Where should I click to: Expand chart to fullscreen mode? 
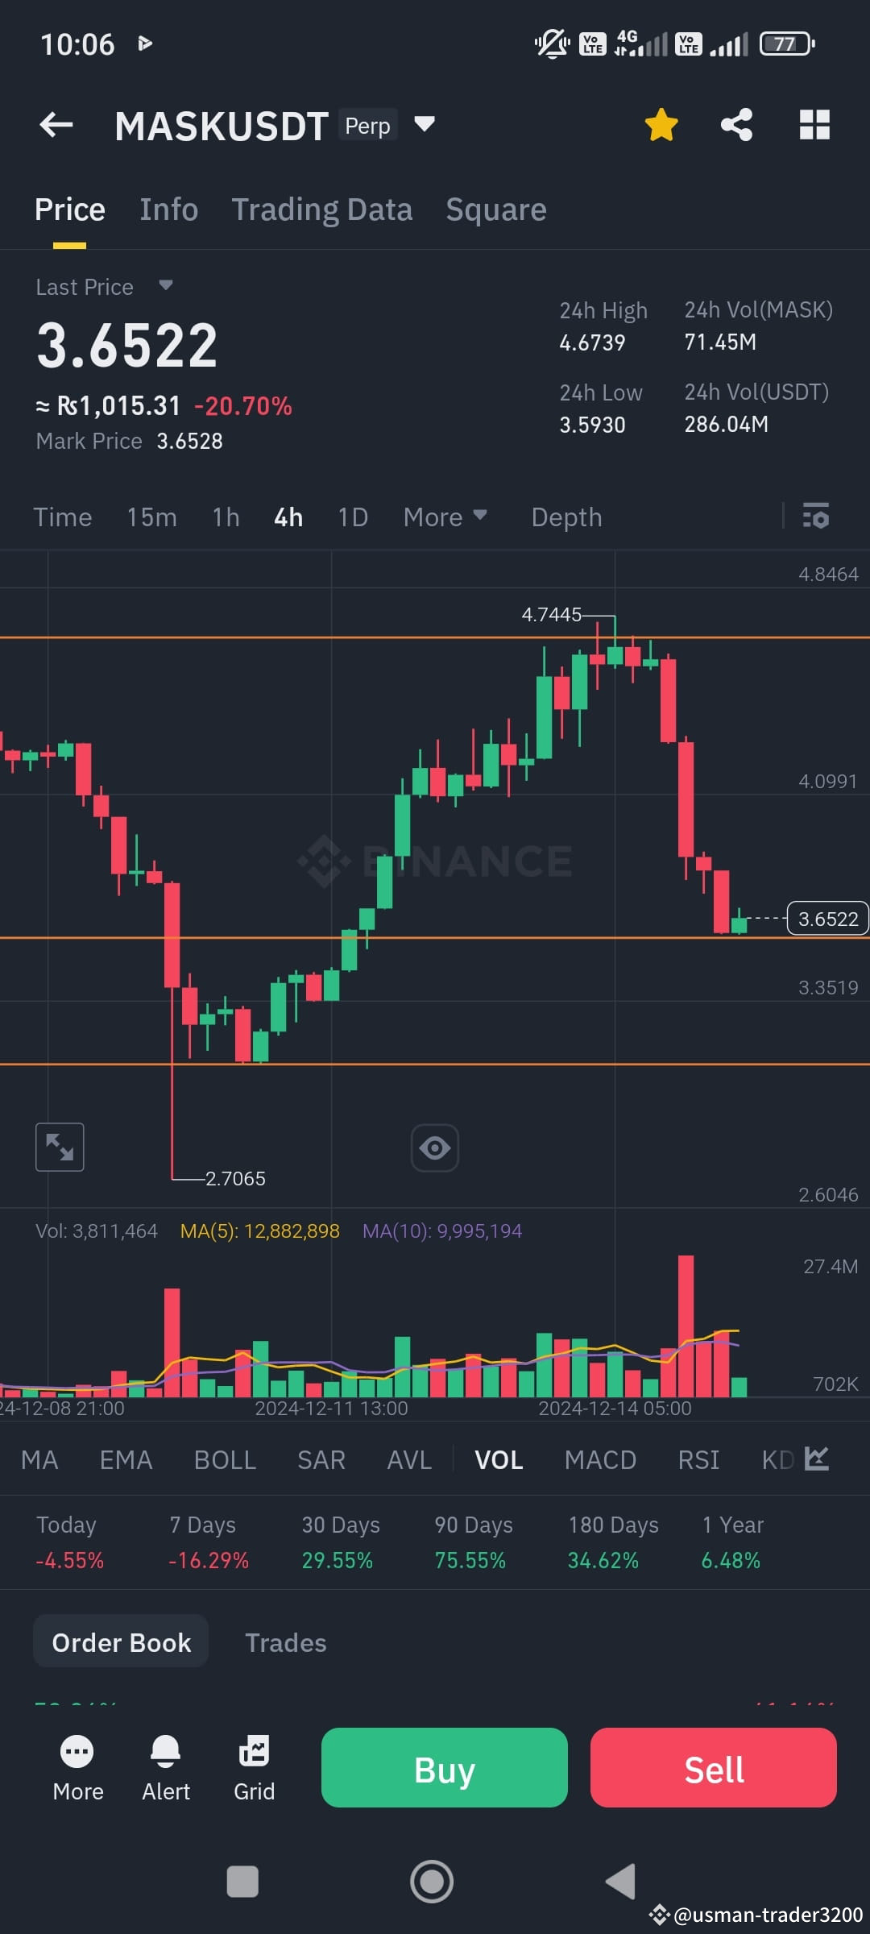click(x=60, y=1146)
